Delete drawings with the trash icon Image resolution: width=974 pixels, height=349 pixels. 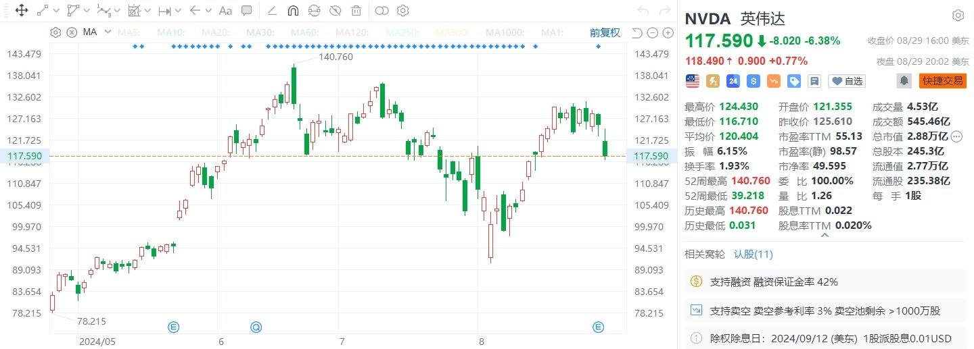(x=356, y=10)
